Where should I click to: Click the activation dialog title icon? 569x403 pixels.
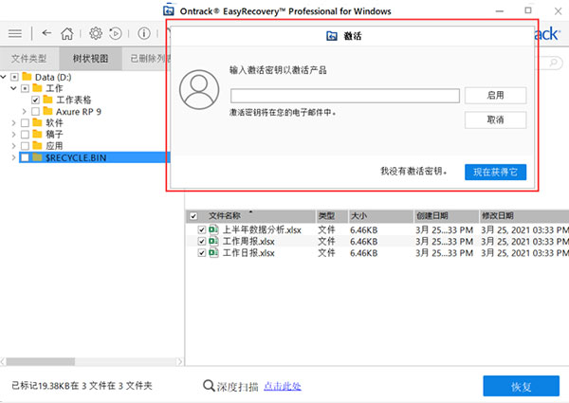pos(332,35)
